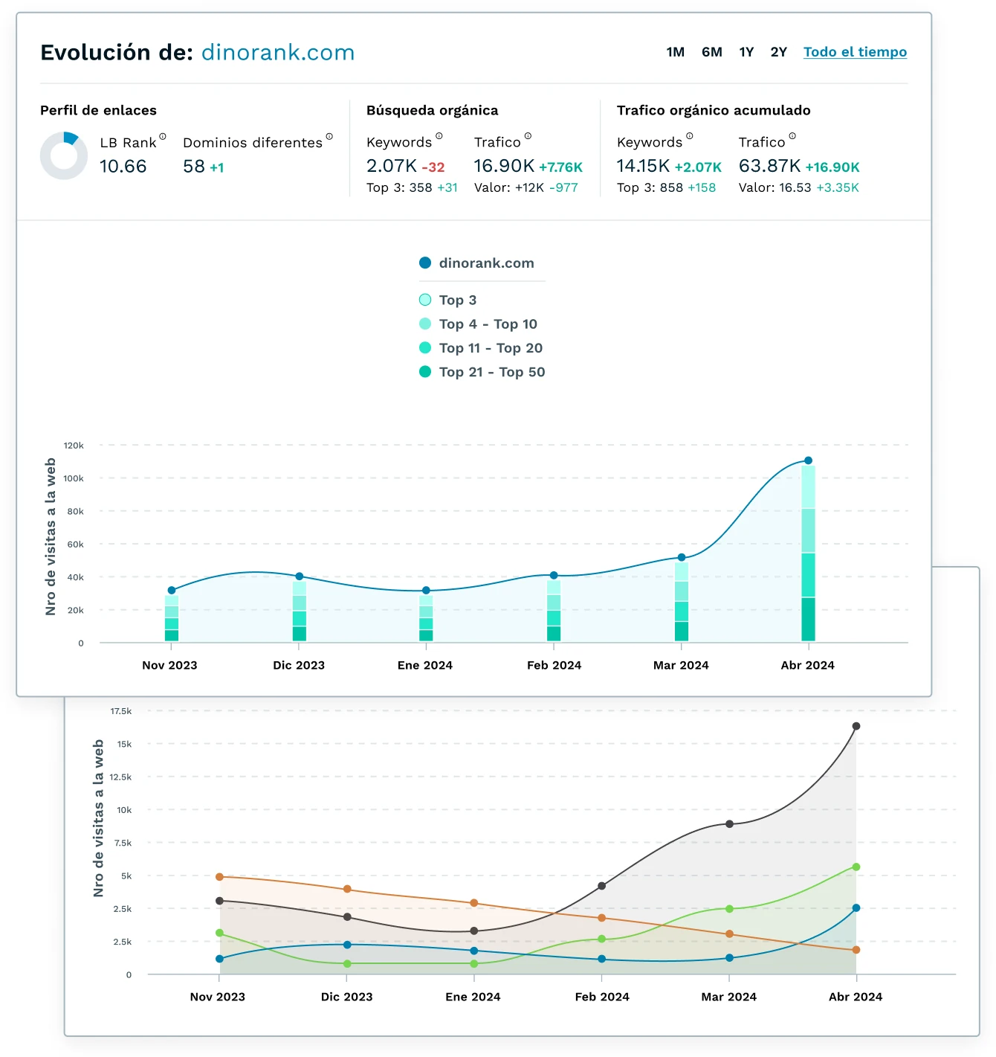Open the Trafico info icon under Búsqueda orgánica
996x1057 pixels.
(528, 136)
